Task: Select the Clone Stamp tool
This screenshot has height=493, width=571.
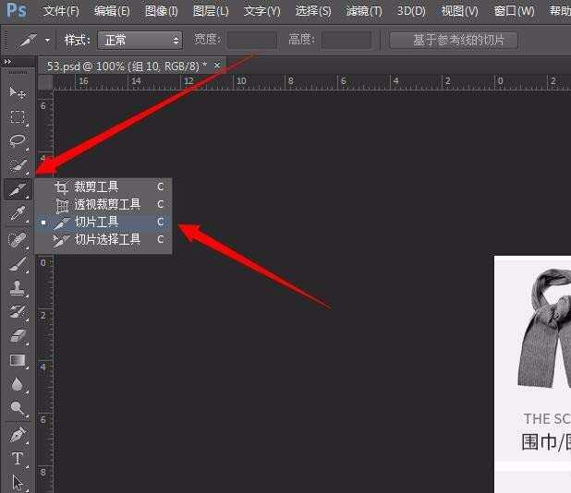Action: tap(17, 288)
